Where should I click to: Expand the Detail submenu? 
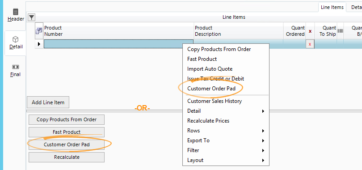point(226,111)
